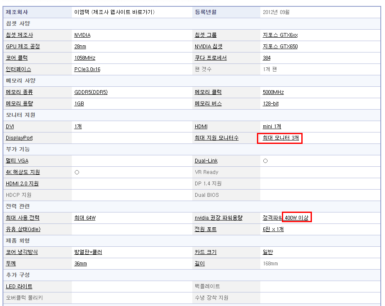Click the mini 1개 HDMI value

[272, 127]
